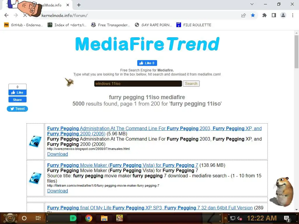Close the KernelMode.info tab
Image resolution: width=299 pixels, height=224 pixels.
[68, 5]
